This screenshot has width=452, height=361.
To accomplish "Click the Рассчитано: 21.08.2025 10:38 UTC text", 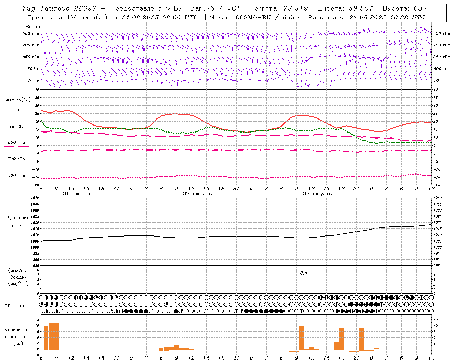I will 367,17.
